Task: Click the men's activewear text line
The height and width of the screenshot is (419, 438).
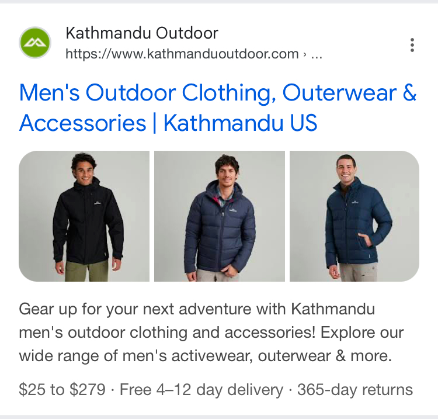Action: pyautogui.click(x=206, y=356)
